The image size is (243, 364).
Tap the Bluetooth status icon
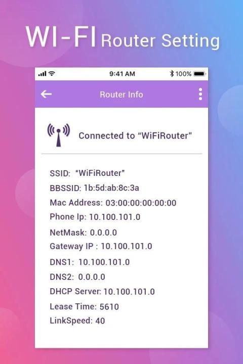point(172,74)
